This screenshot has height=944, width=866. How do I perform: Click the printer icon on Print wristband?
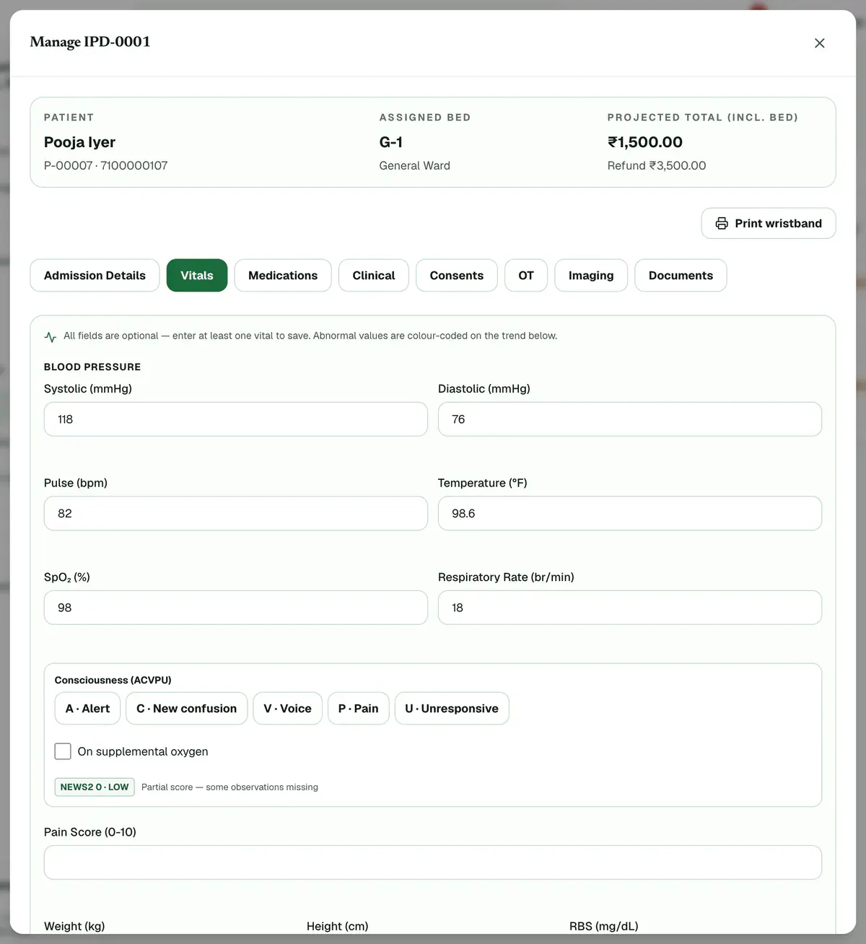[722, 224]
